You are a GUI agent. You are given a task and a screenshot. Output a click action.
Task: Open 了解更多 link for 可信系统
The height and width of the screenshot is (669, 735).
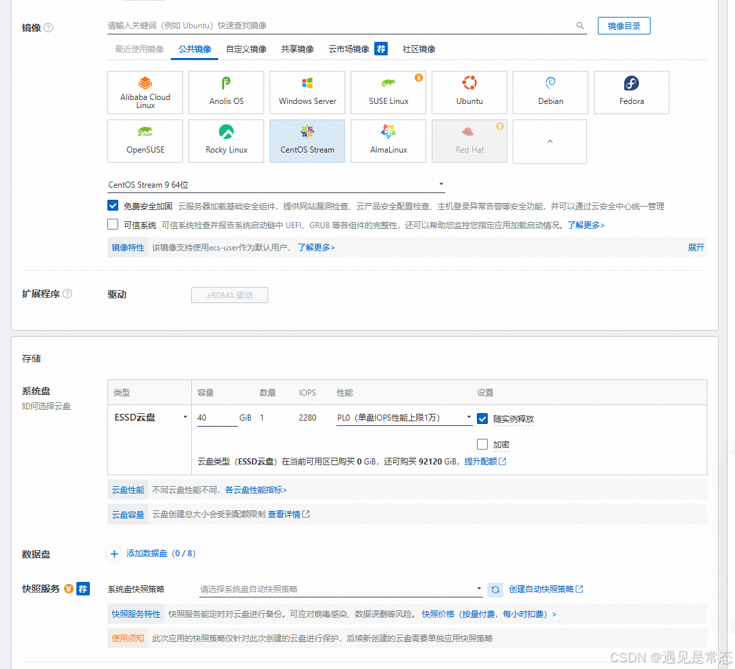(586, 225)
